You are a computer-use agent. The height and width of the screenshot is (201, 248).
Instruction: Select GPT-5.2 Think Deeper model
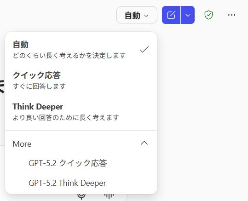coord(81,183)
